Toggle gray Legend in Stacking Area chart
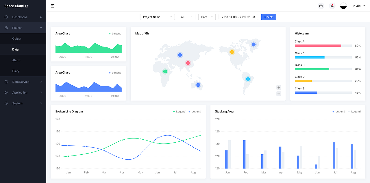This screenshot has width=370, height=183. (x=354, y=112)
